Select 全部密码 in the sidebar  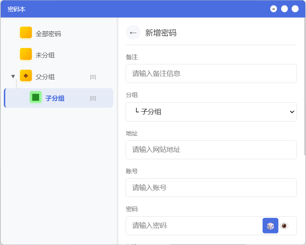pyautogui.click(x=48, y=34)
